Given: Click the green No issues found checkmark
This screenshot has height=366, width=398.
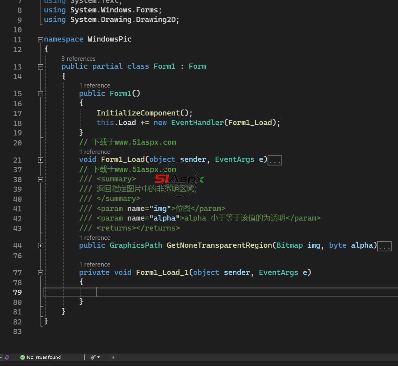Looking at the screenshot, I should pos(22,357).
